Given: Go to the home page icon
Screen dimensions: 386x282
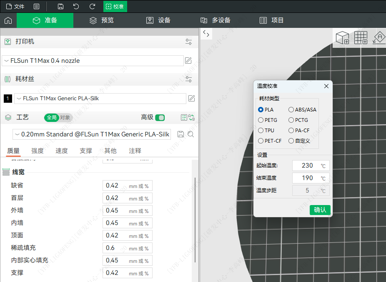Looking at the screenshot, I should tap(8, 20).
